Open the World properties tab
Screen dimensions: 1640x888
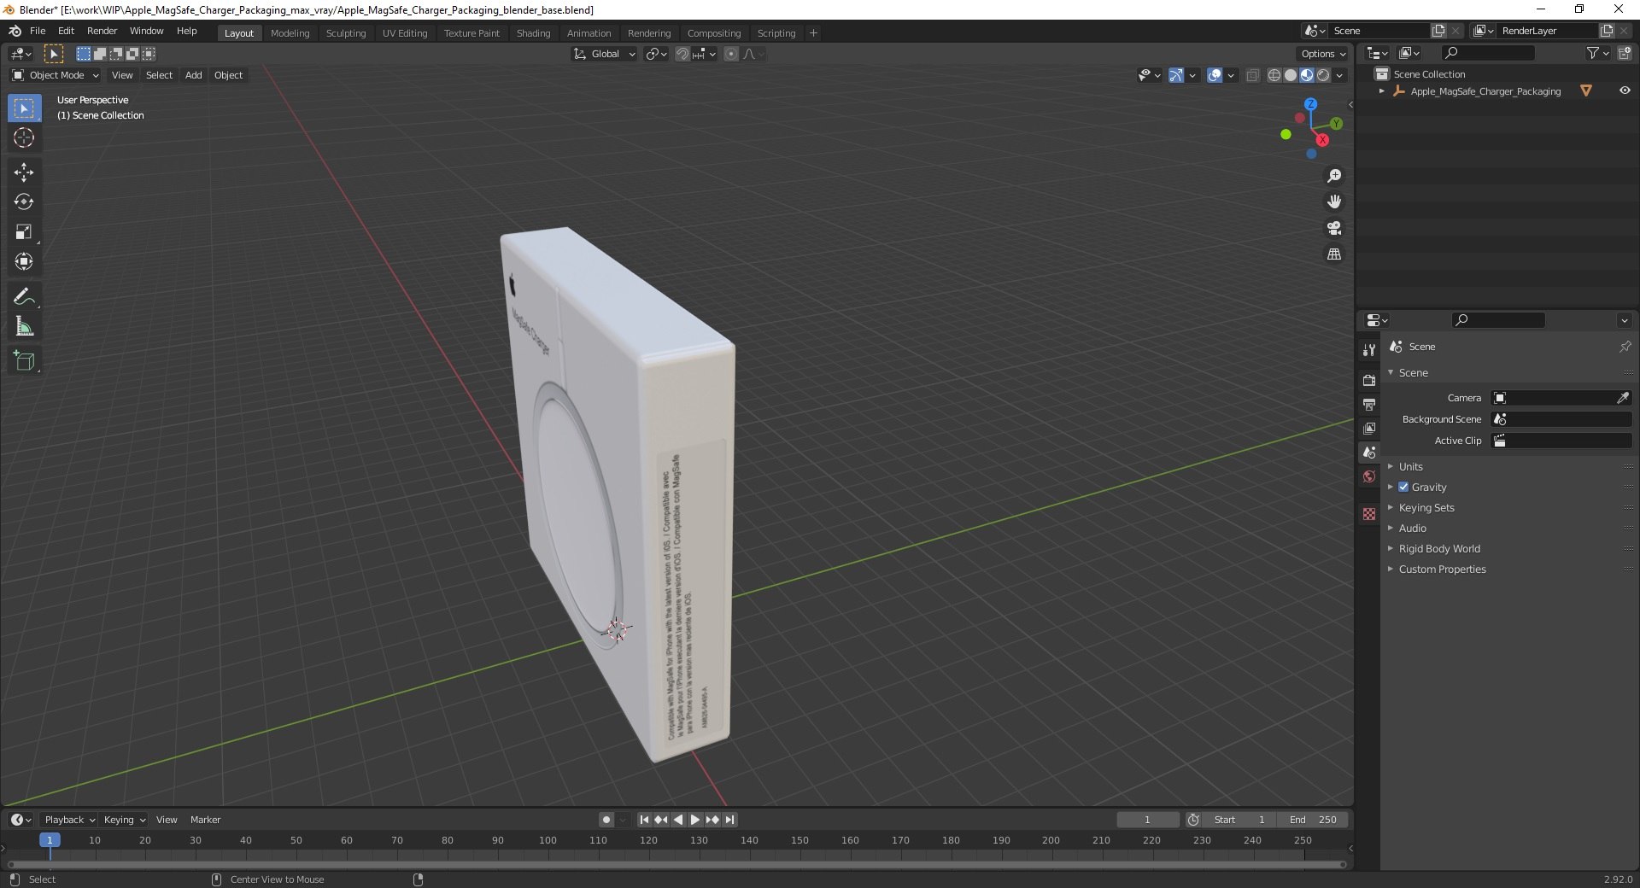tap(1369, 476)
